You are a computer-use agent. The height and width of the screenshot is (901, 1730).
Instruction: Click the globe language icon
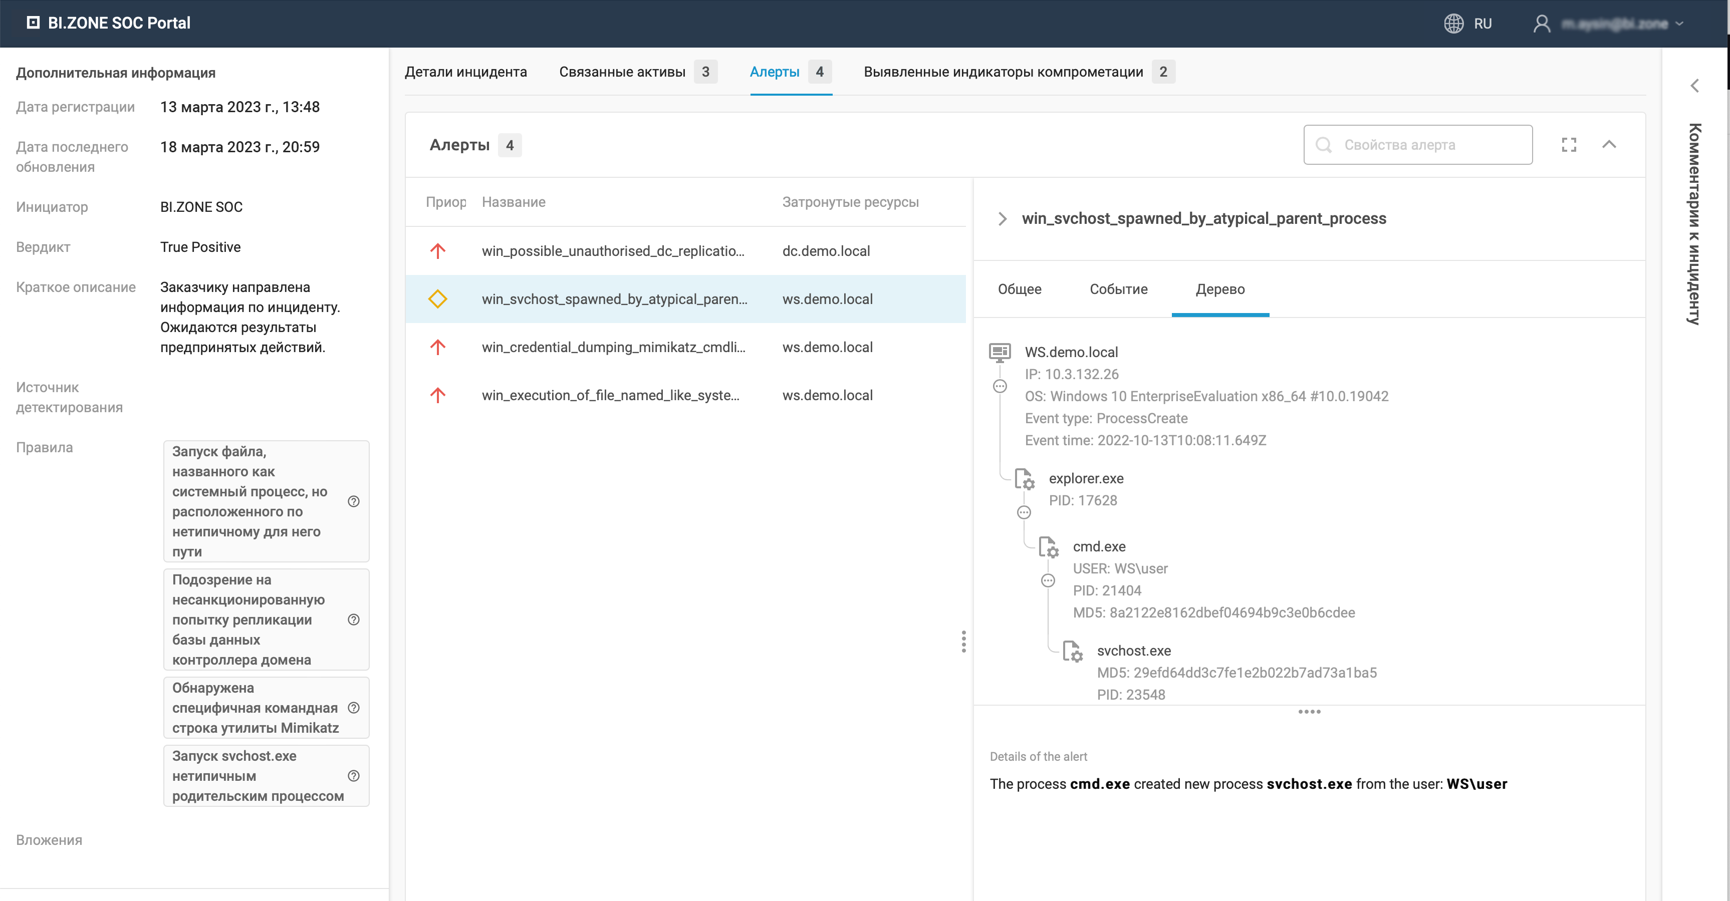1453,24
